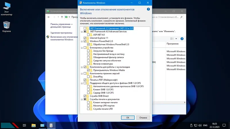Select the Shell Launcher tree item

pyautogui.click(x=107, y=60)
